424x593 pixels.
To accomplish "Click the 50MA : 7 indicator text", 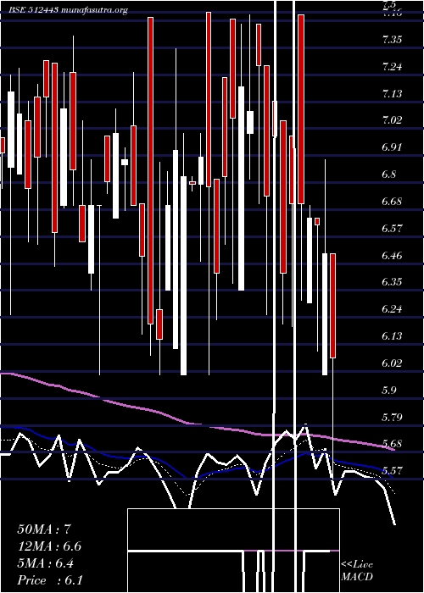I will click(44, 529).
